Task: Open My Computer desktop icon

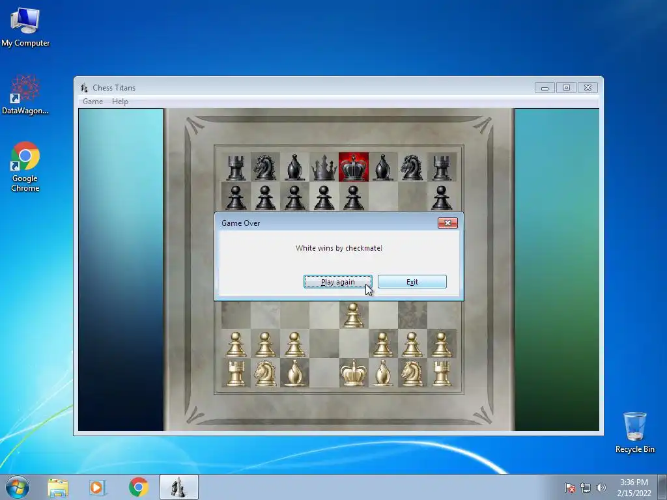Action: [x=25, y=26]
